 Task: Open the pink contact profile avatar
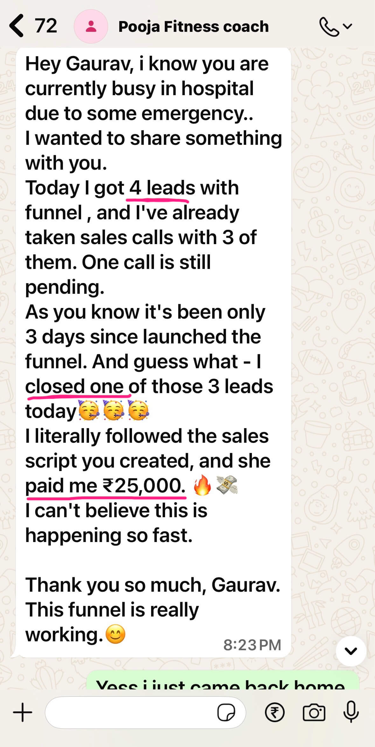[x=91, y=26]
